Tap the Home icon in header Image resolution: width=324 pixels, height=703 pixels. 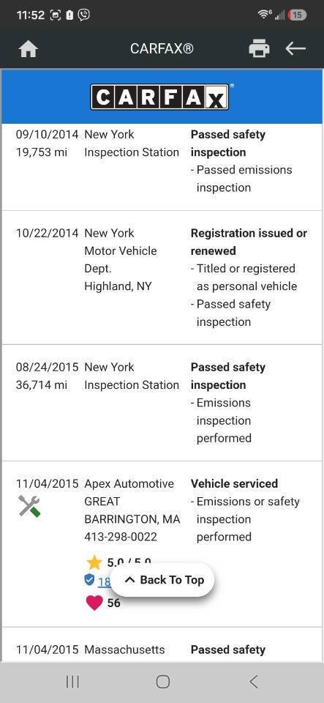29,49
